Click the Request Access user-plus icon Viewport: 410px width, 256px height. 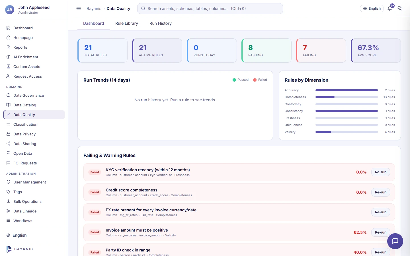pyautogui.click(x=9, y=76)
